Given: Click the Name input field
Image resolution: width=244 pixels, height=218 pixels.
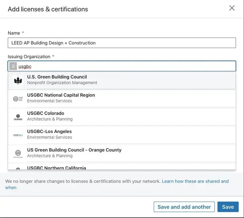Looking at the screenshot, I should pos(122,43).
